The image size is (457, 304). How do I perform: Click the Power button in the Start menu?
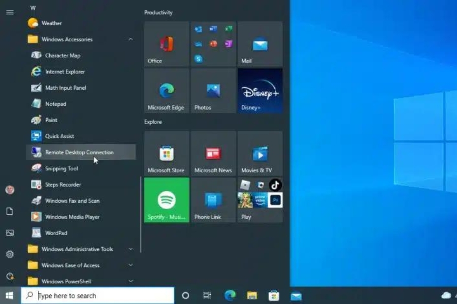10,276
